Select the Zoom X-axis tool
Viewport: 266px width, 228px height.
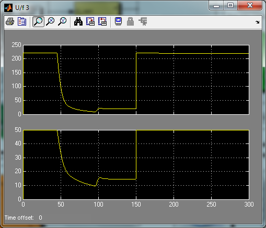click(x=50, y=21)
